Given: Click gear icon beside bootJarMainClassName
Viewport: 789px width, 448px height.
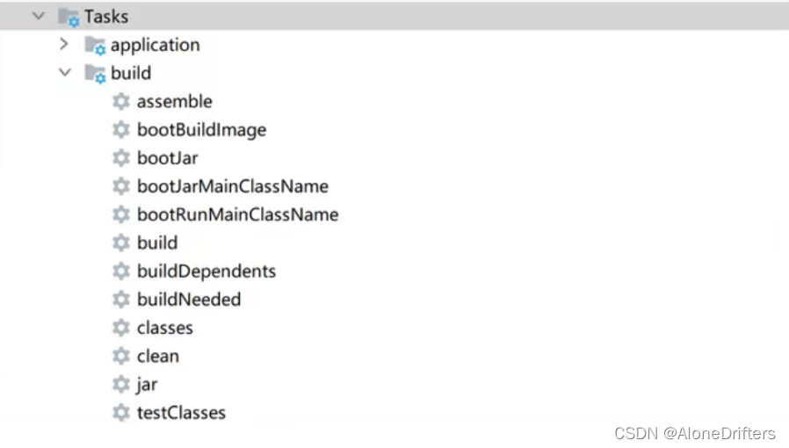Looking at the screenshot, I should point(120,186).
